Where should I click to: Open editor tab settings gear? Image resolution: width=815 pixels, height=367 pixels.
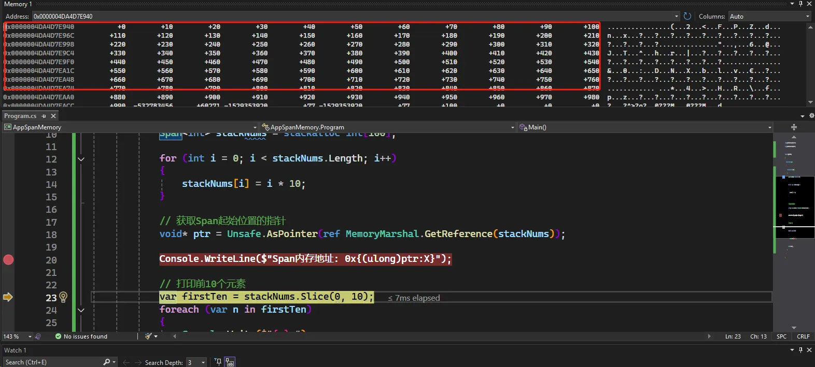[x=811, y=116]
